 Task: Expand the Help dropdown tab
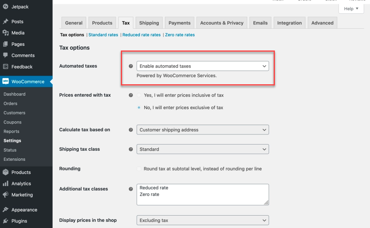tap(351, 9)
